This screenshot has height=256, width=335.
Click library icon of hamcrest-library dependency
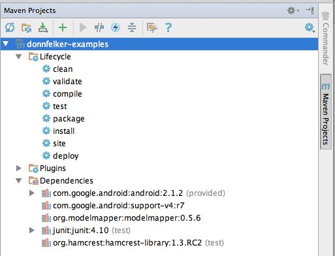click(46, 243)
